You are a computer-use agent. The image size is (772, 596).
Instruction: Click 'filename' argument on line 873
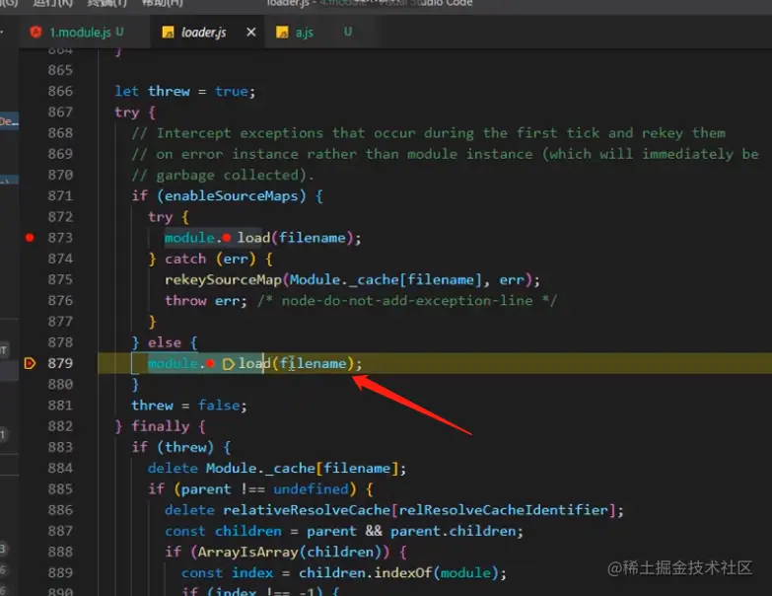[313, 238]
